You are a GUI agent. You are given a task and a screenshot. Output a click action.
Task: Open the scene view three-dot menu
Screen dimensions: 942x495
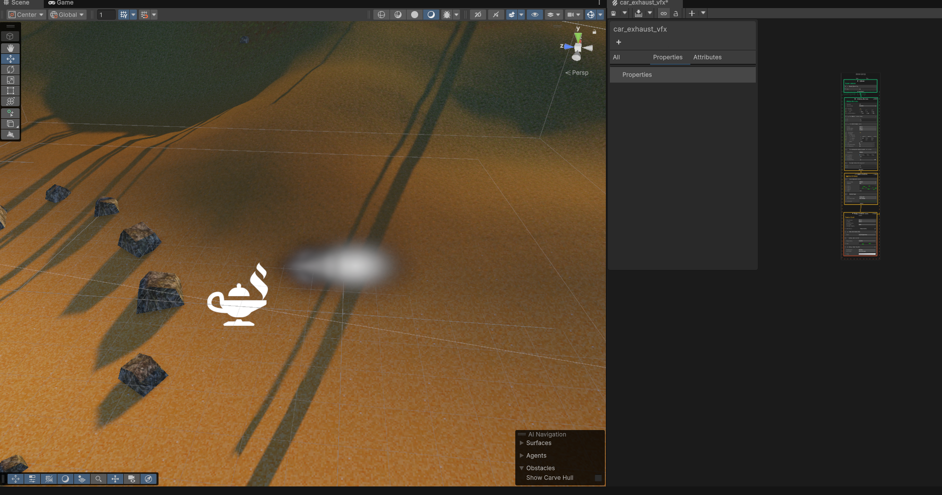599,3
